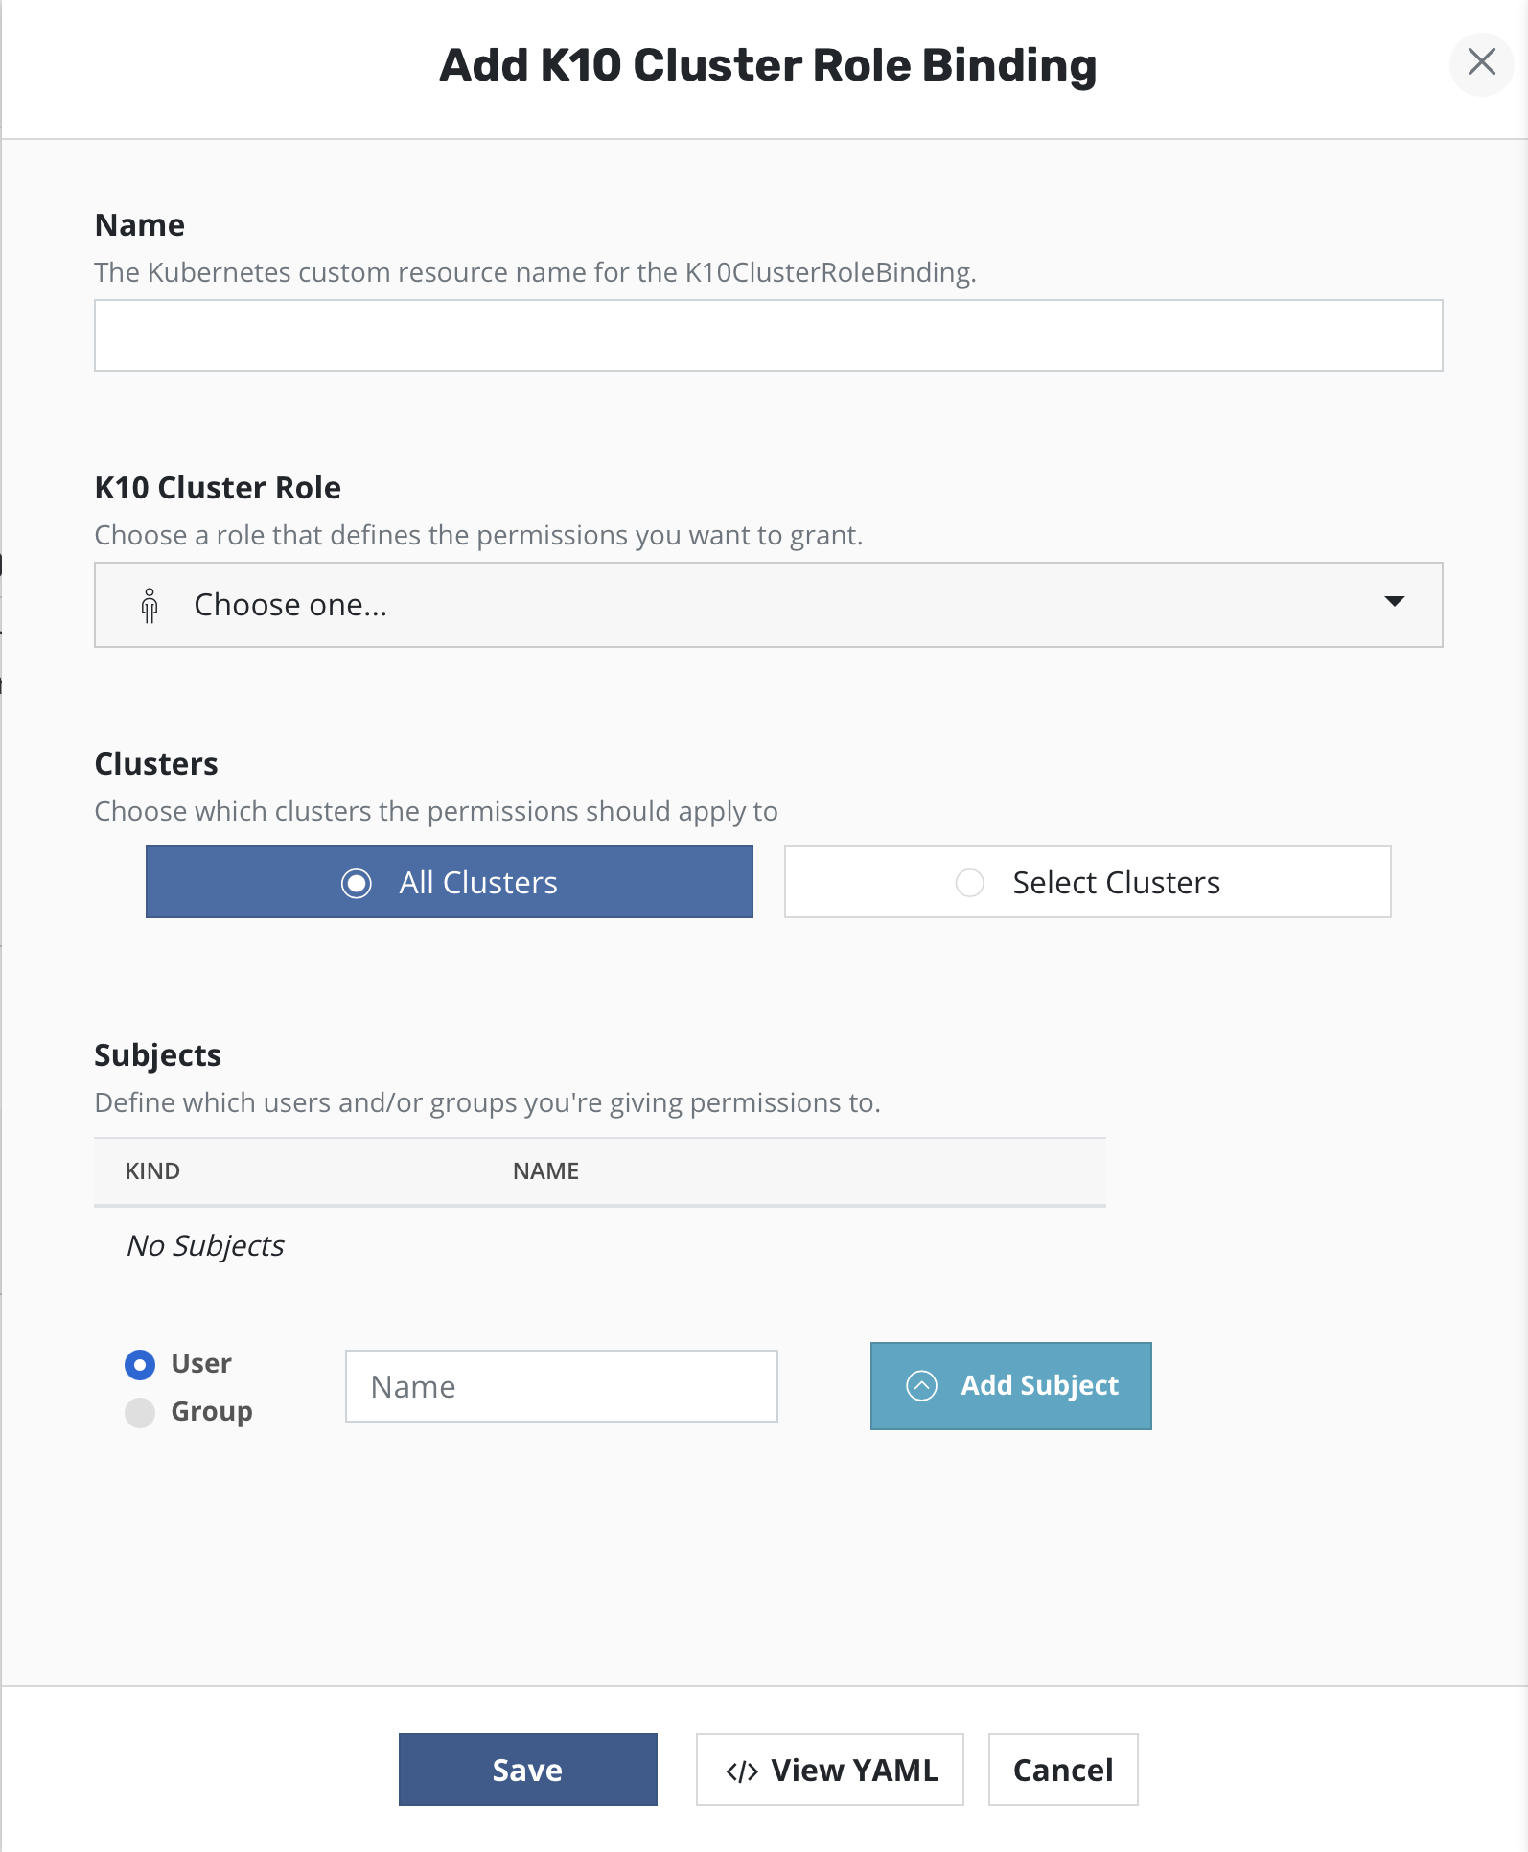Click the person icon in the role selector
1528x1852 pixels.
coord(150,606)
